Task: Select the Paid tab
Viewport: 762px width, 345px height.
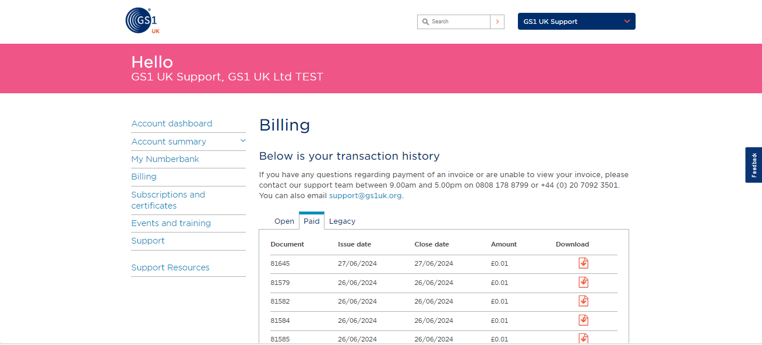Action: 311,220
